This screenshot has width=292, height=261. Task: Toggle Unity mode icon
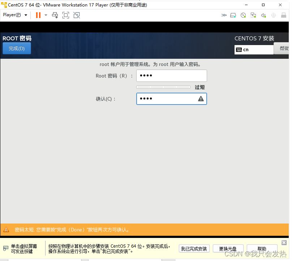point(77,15)
